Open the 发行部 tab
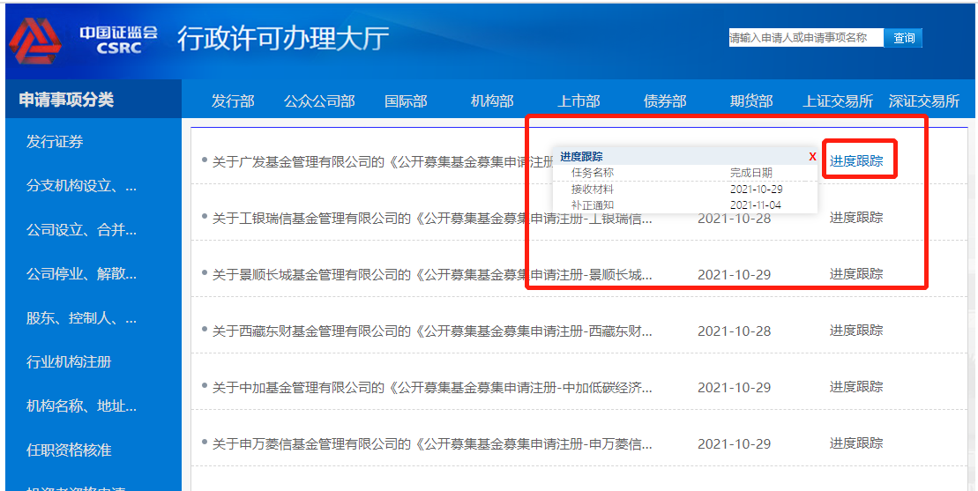 (x=233, y=101)
